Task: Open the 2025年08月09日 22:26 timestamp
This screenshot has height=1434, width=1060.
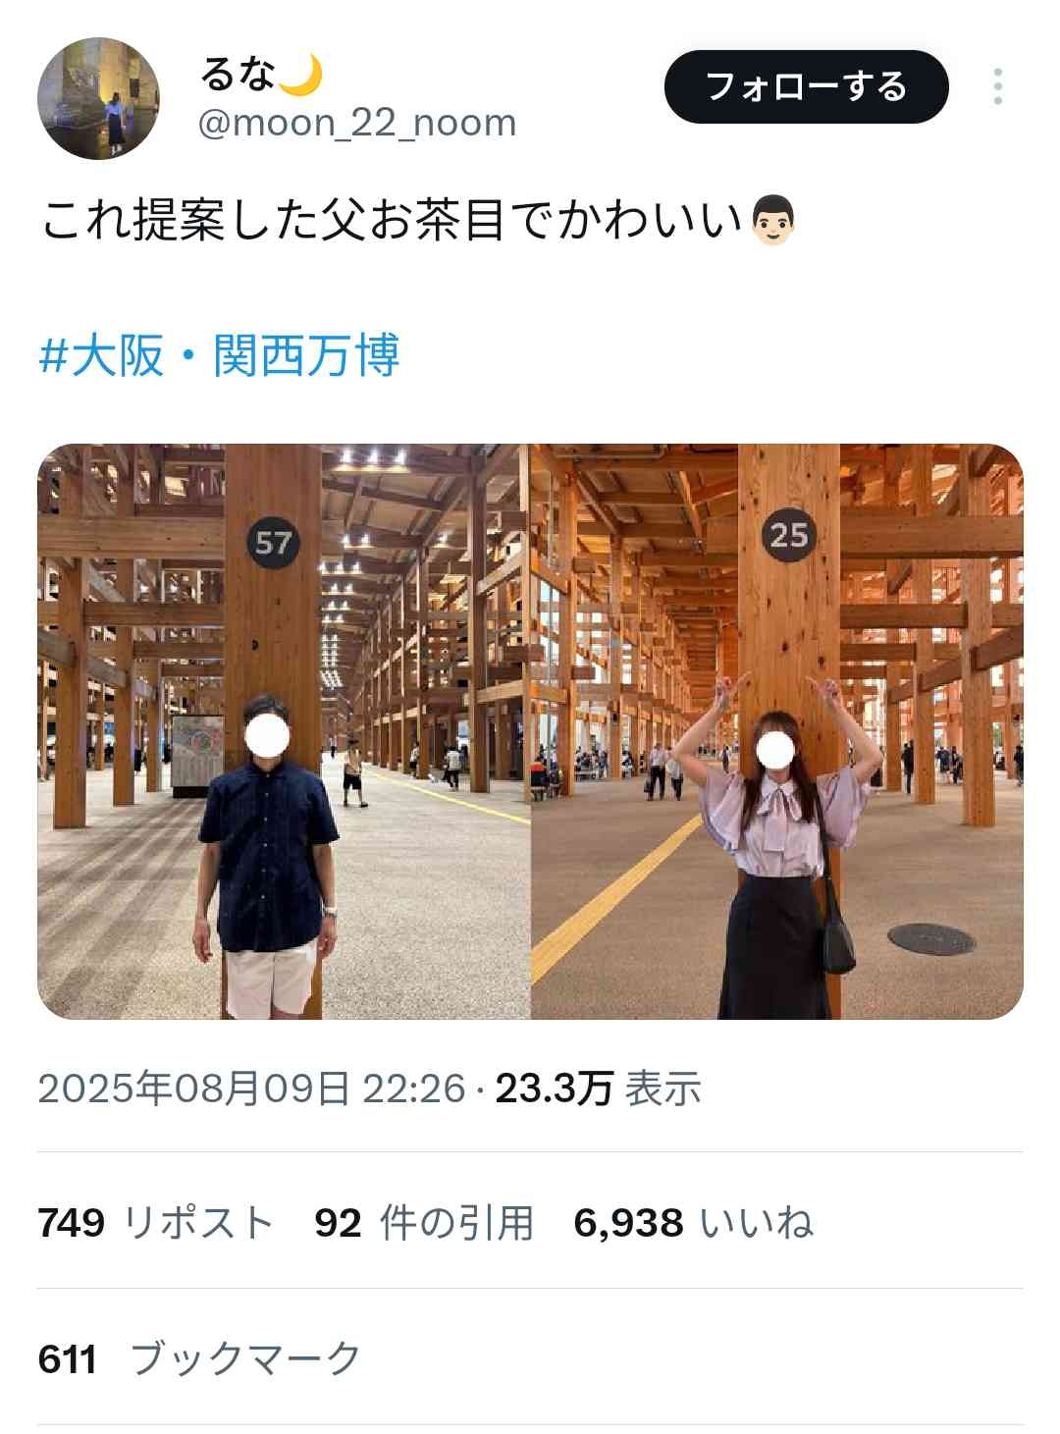Action: click(251, 1089)
